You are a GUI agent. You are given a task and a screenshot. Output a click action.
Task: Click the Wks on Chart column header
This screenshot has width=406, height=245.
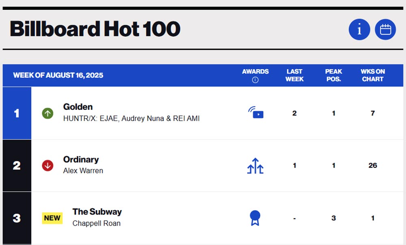(x=373, y=75)
